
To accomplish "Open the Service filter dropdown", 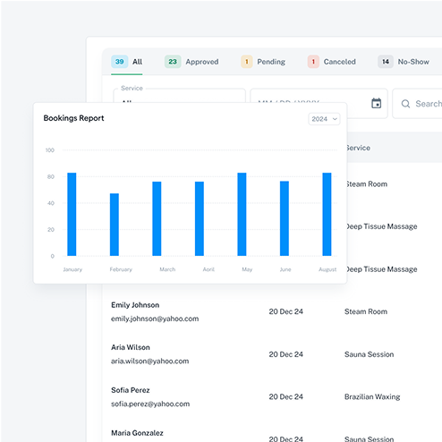I will (179, 96).
